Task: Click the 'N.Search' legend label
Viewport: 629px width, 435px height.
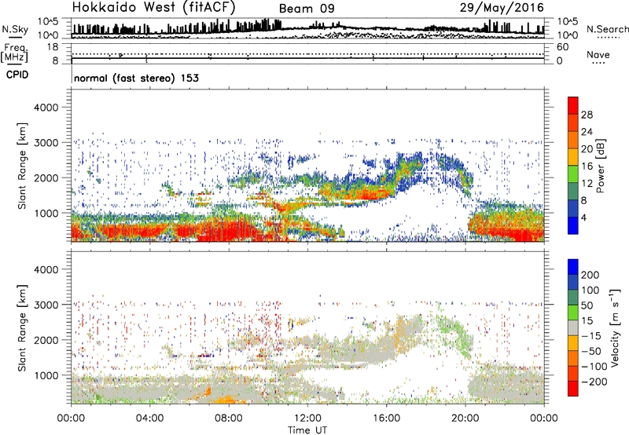Action: point(607,29)
